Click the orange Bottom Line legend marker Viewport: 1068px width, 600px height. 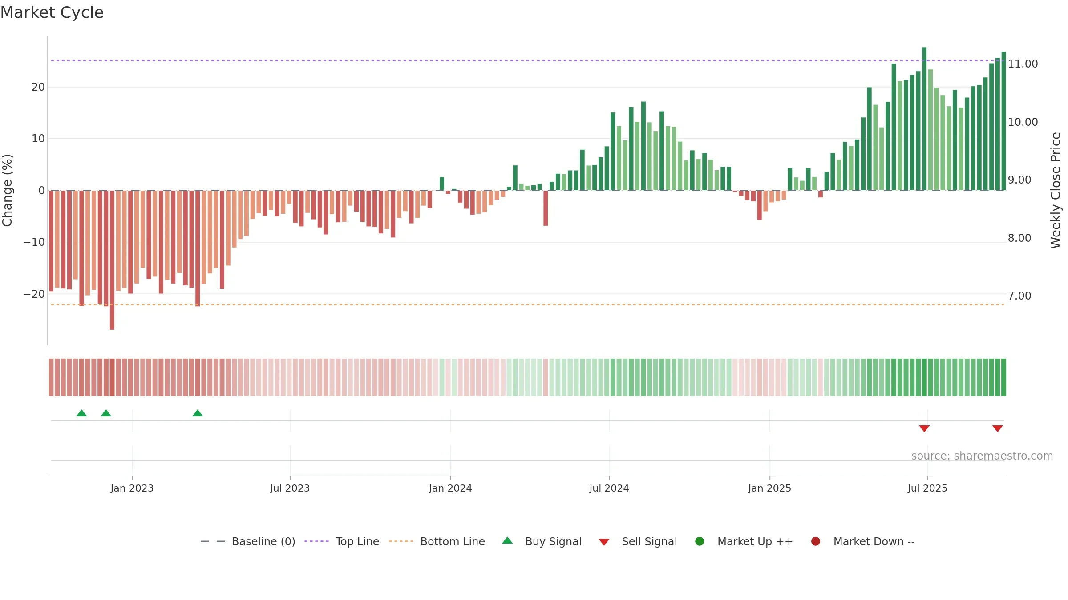pyautogui.click(x=401, y=541)
